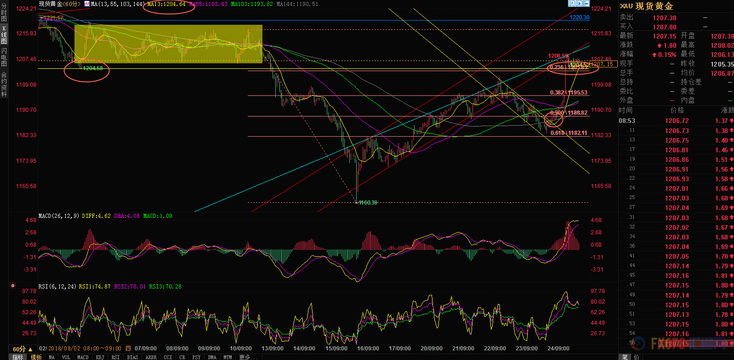
Task: Select the 笔 tab in quote panel footer
Action: click(625, 357)
